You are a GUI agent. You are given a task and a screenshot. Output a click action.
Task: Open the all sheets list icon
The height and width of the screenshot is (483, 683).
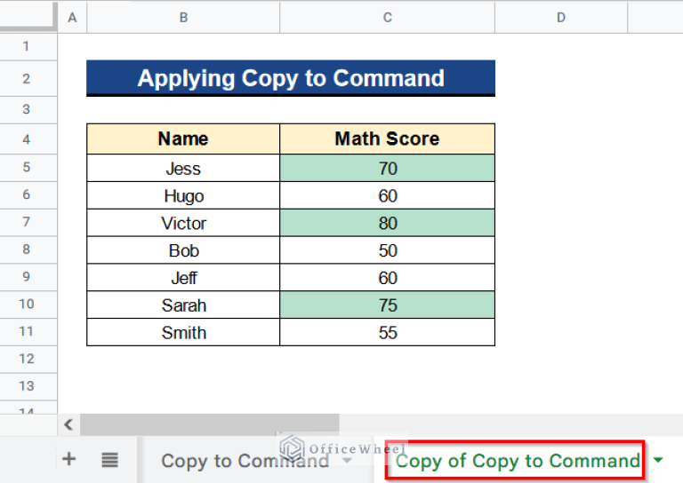(x=109, y=459)
